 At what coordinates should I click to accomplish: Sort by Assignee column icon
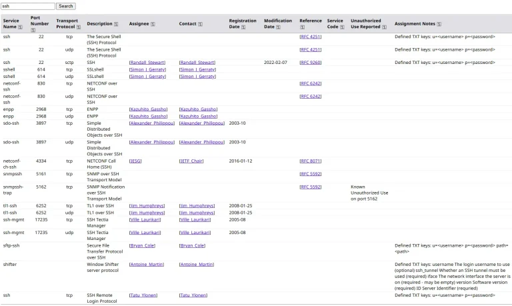(x=153, y=24)
